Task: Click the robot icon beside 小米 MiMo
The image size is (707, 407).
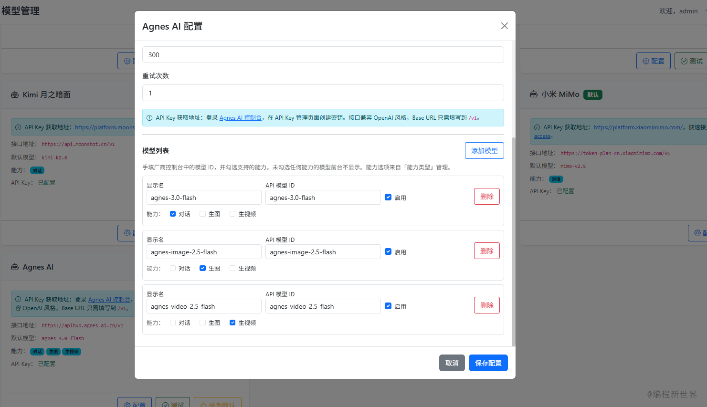Action: 534,94
